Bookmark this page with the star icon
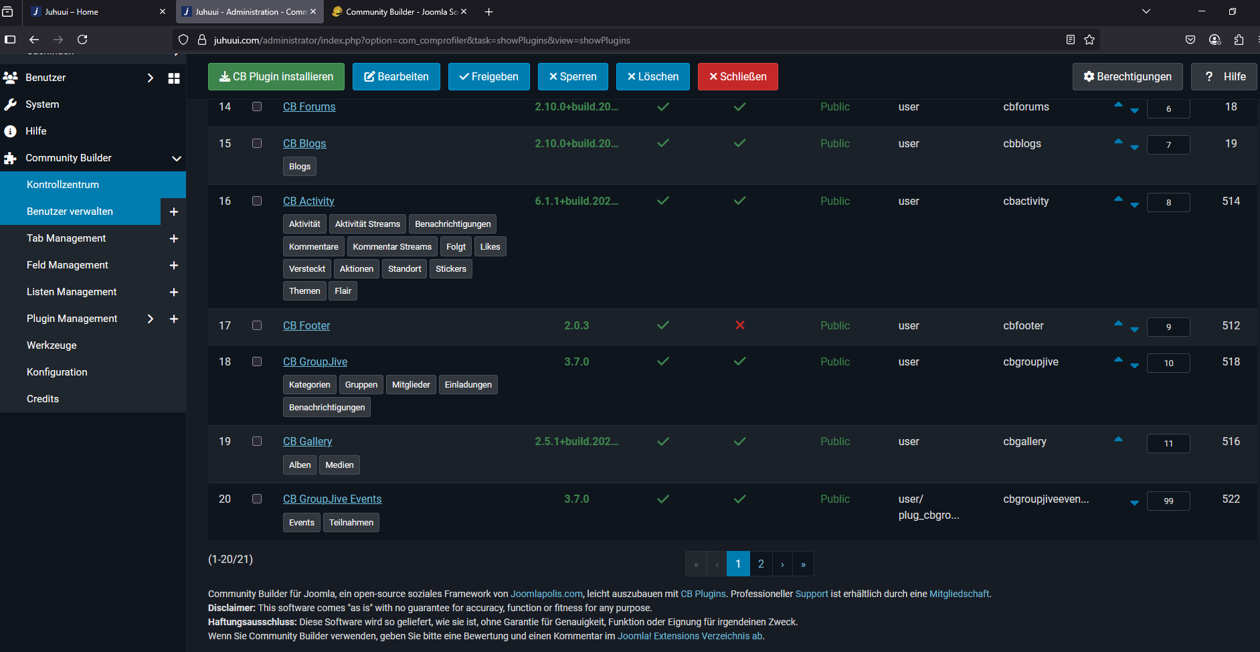This screenshot has height=652, width=1260. coord(1089,40)
